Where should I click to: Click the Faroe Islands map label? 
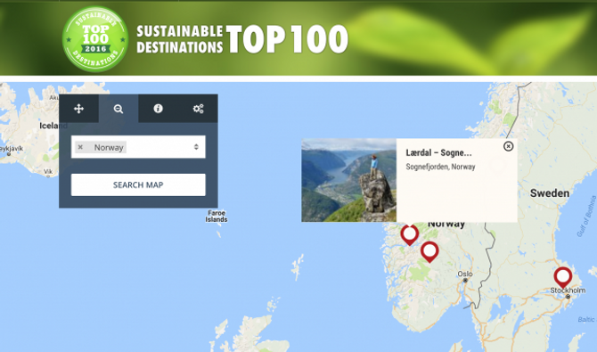(217, 217)
